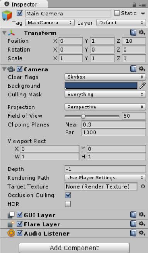148x253 pixels.
Task: Open the Audio Listener help reference icon
Action: 133,233
